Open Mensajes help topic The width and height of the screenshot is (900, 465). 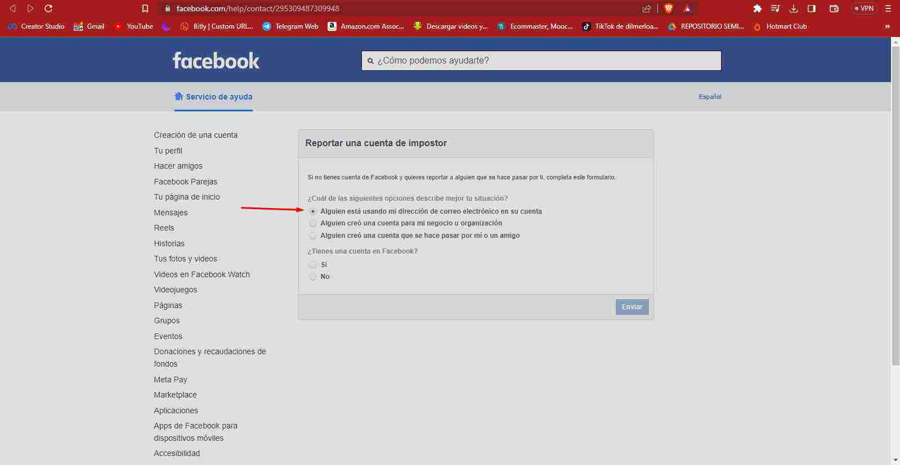(x=171, y=213)
